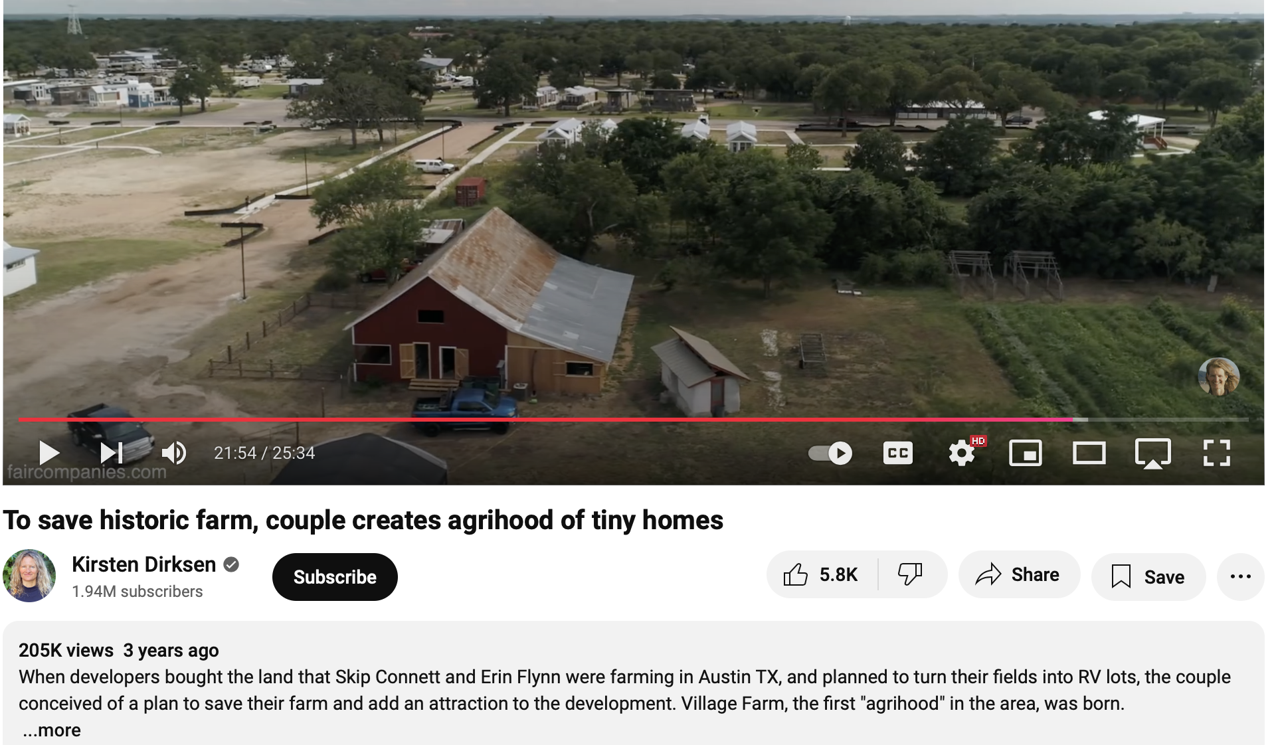Play the video

click(49, 453)
